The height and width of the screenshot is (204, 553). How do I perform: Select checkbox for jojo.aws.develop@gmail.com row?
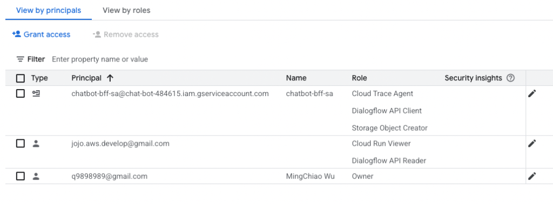[x=21, y=144]
